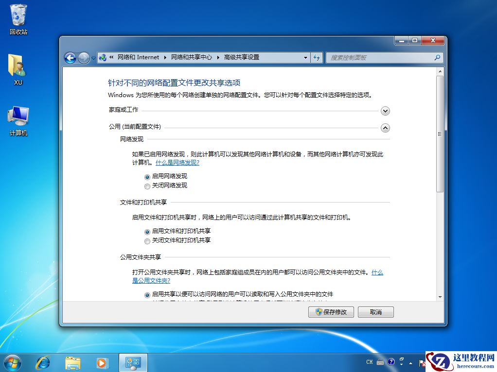This screenshot has width=497, height=372.
Task: Click the 保存修改 button
Action: pos(331,312)
